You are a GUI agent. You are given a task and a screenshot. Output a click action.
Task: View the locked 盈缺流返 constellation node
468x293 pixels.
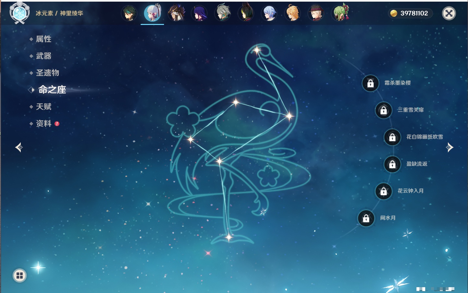pos(392,164)
